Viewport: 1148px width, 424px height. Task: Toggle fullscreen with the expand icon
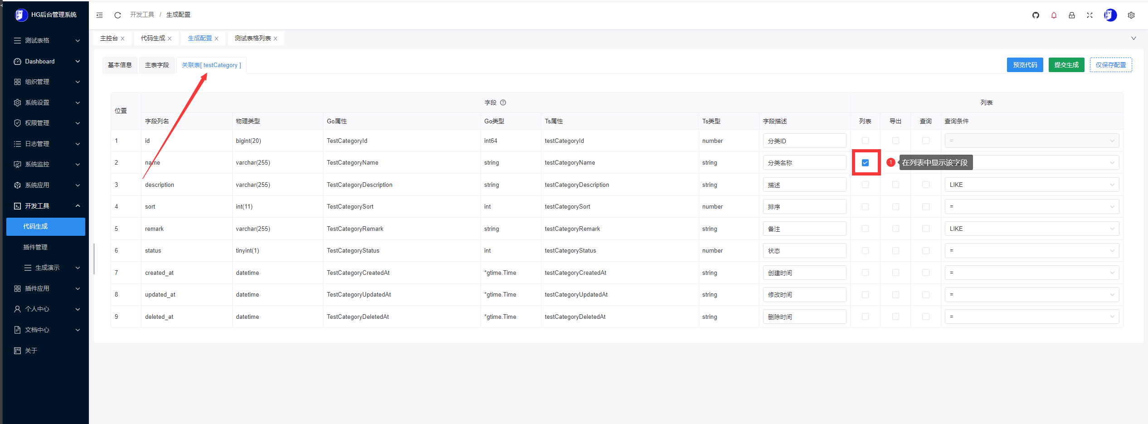(x=1090, y=15)
